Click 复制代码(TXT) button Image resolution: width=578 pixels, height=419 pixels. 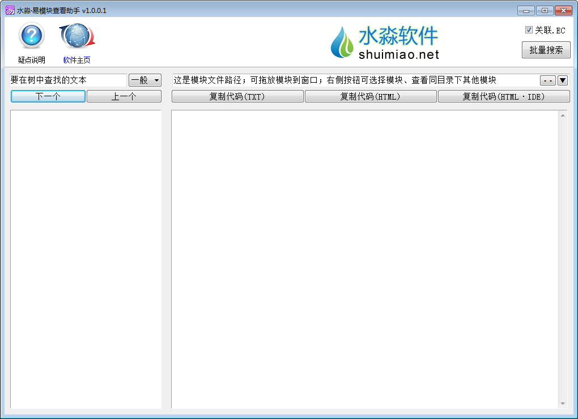[237, 96]
